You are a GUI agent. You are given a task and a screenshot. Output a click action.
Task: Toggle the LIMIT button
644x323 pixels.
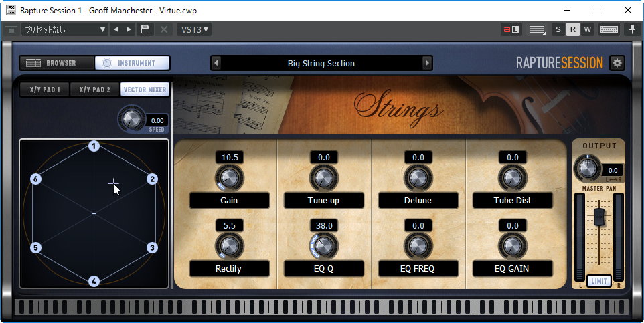tap(599, 281)
